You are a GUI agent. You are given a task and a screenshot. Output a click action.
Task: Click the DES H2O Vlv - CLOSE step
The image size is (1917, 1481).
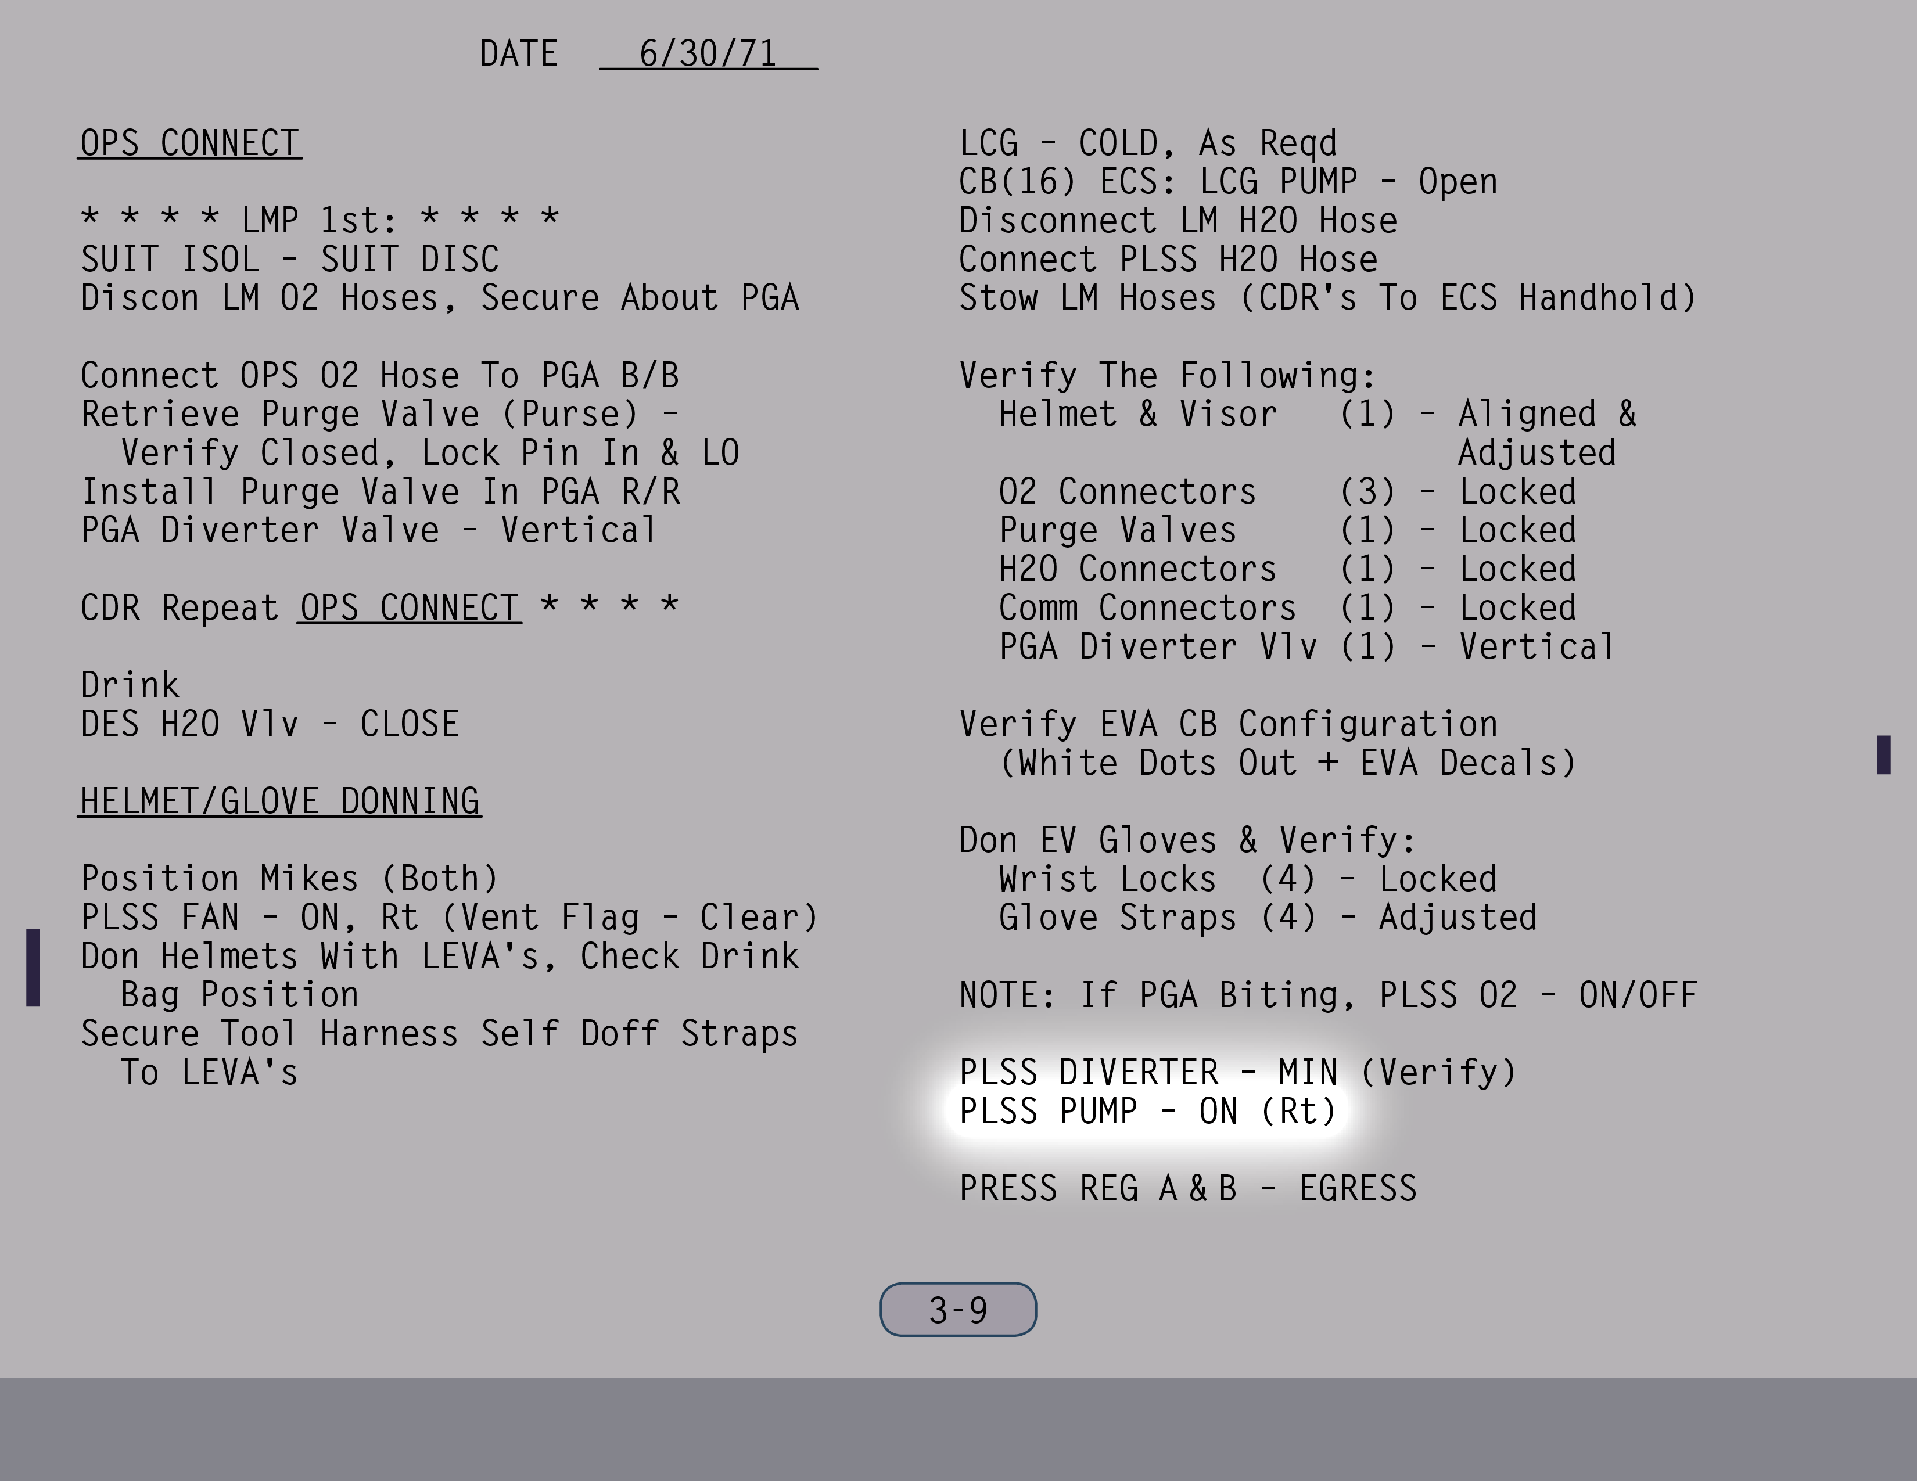[270, 725]
